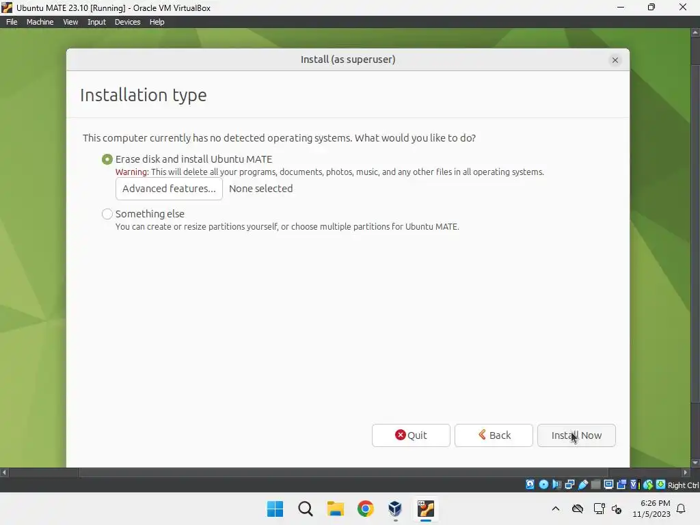Click the shared folders indicator icon
This screenshot has height=525, width=700.
[595, 485]
